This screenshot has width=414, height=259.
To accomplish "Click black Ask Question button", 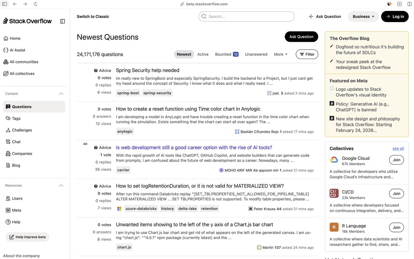I will pos(301,37).
